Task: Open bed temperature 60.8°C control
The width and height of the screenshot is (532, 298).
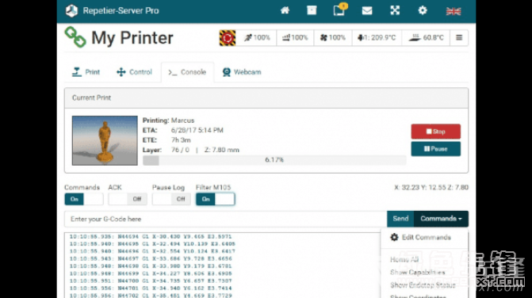Action: click(x=426, y=37)
